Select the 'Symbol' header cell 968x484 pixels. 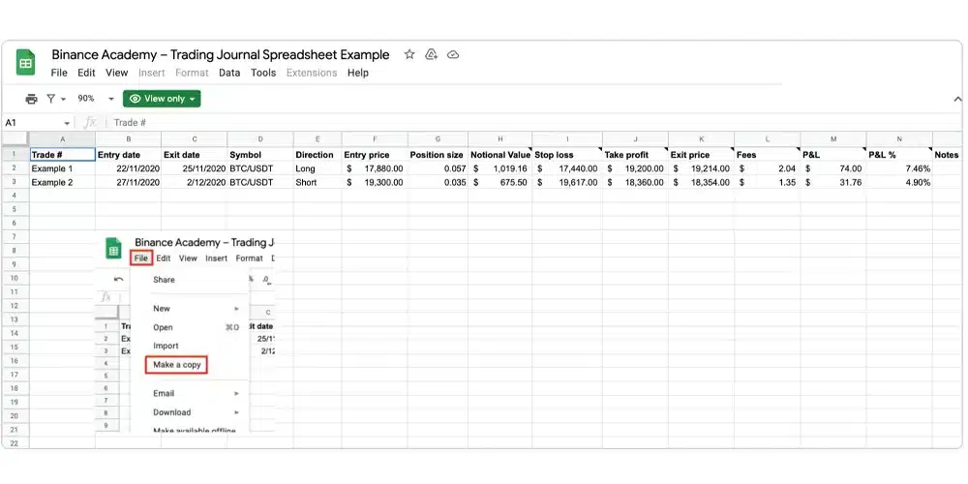[x=259, y=155]
